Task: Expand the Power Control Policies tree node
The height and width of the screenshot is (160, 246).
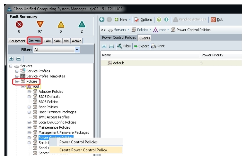Action: pyautogui.click(x=29, y=138)
